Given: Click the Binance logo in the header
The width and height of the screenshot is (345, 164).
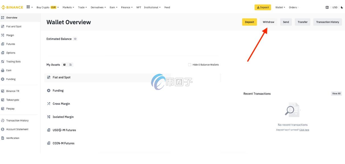Looking at the screenshot, I should coord(12,7).
